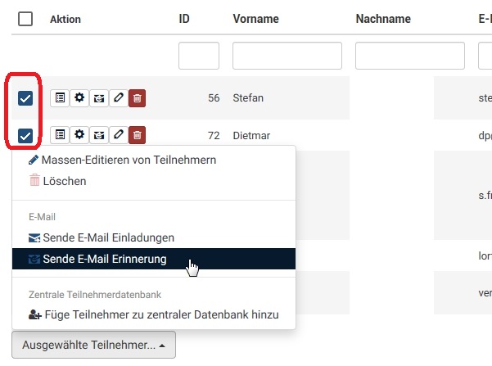Open response details icon in Dietmar's row
Viewport: 492px width, 366px height.
coord(60,134)
